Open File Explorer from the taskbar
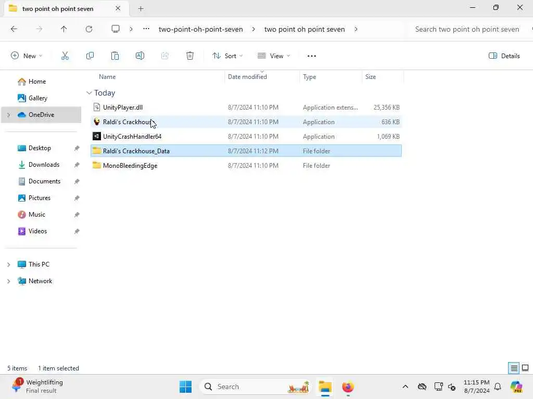 pyautogui.click(x=325, y=387)
